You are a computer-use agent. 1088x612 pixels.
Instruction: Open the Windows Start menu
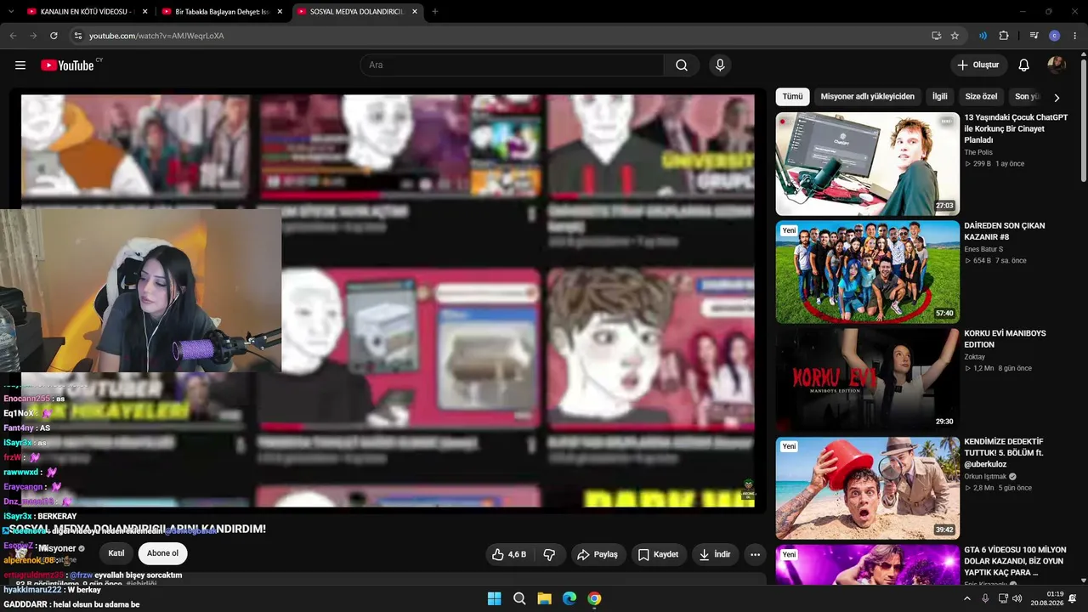point(494,598)
